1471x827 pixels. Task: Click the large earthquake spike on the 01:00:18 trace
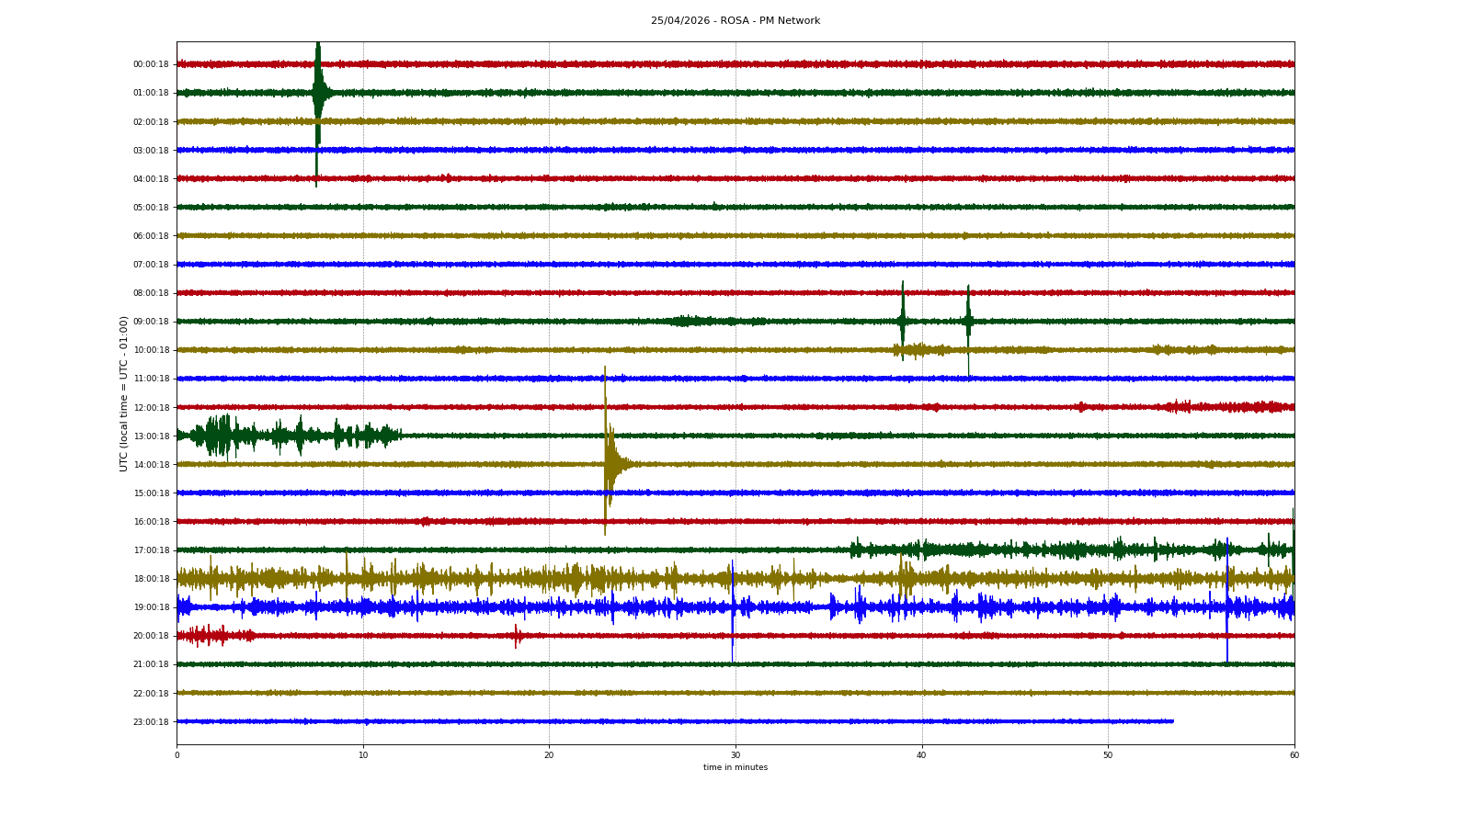[317, 93]
